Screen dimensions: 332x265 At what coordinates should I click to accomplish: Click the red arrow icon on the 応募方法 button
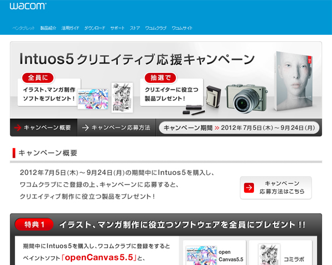(248, 188)
